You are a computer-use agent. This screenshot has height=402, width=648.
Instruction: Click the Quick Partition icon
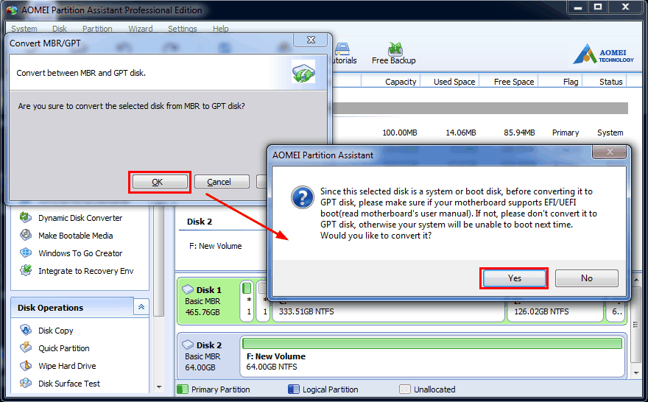tap(26, 348)
